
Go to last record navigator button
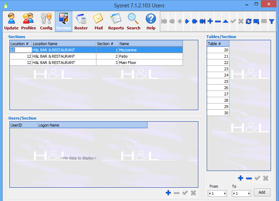tap(203, 21)
